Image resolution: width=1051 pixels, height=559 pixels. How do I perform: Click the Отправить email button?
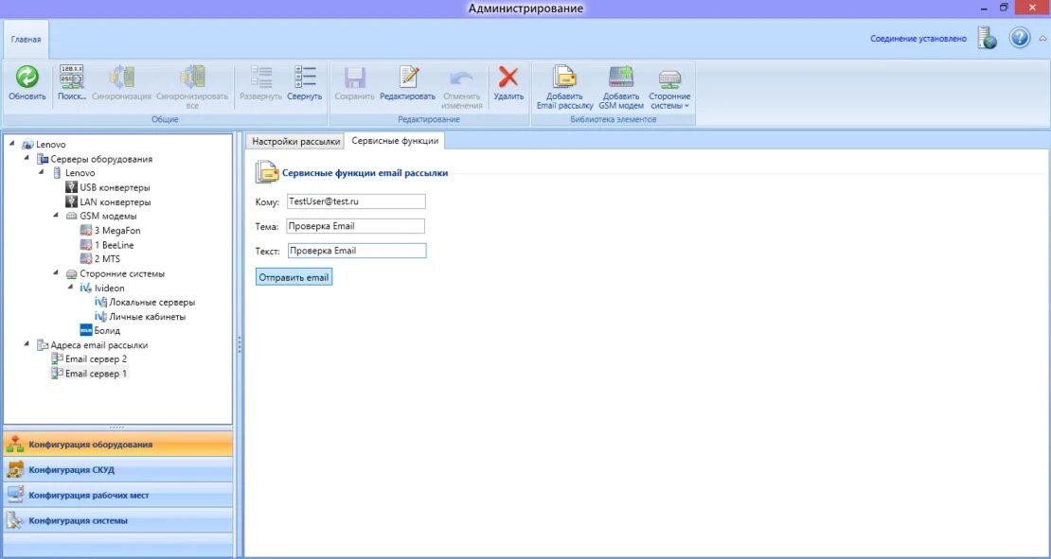tap(294, 277)
